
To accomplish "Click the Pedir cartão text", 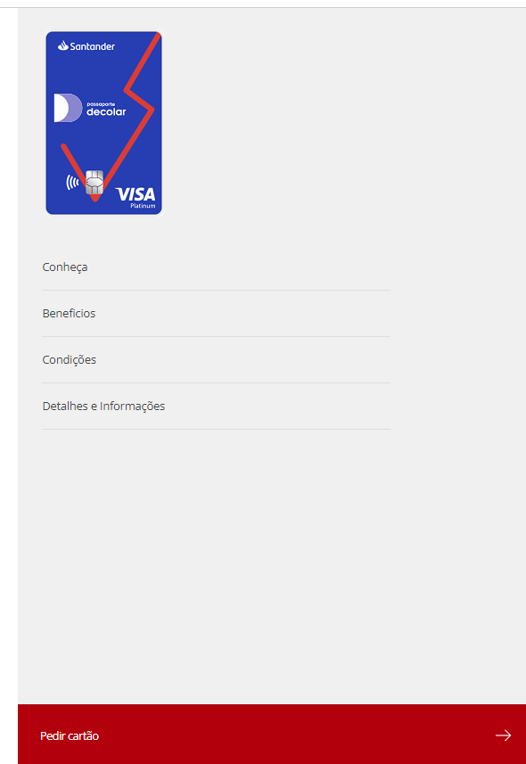I will (x=70, y=735).
